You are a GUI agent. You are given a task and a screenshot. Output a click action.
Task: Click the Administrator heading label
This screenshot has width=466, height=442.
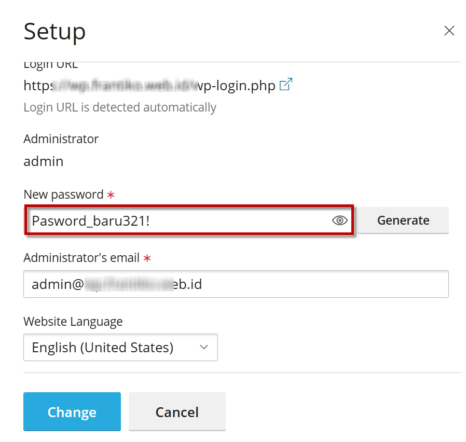pos(61,139)
